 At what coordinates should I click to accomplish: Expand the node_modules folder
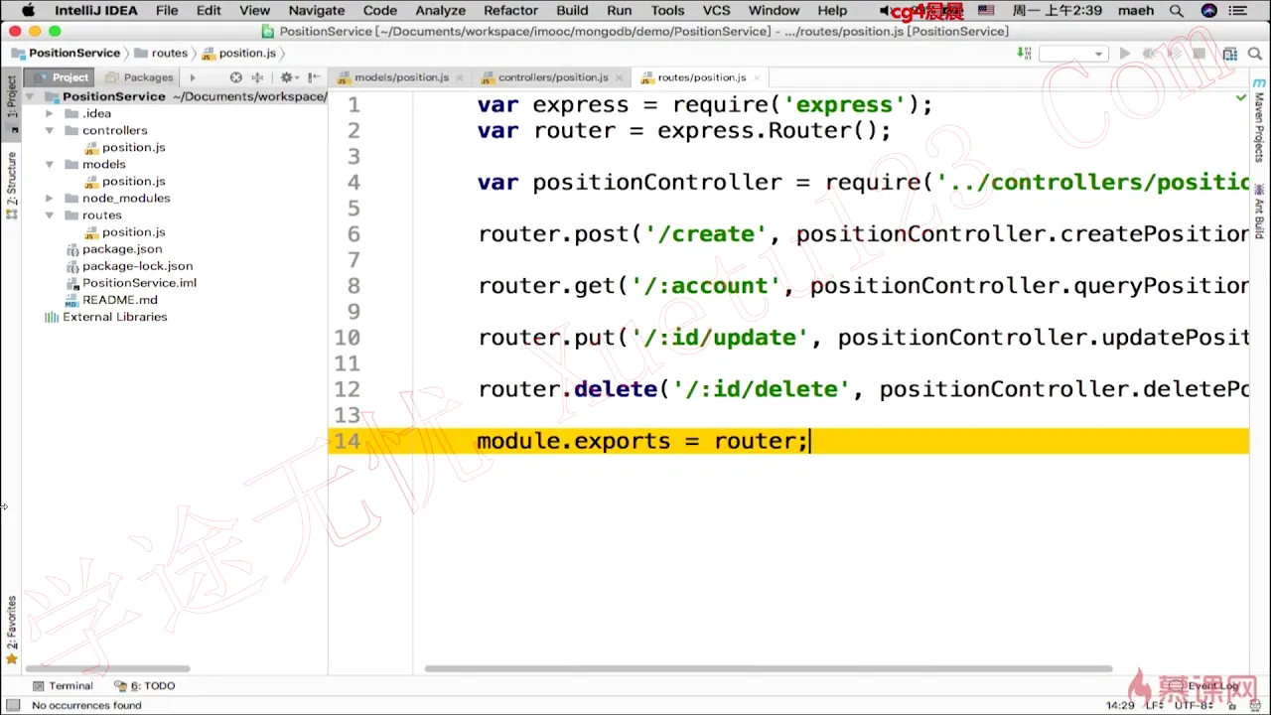click(49, 198)
